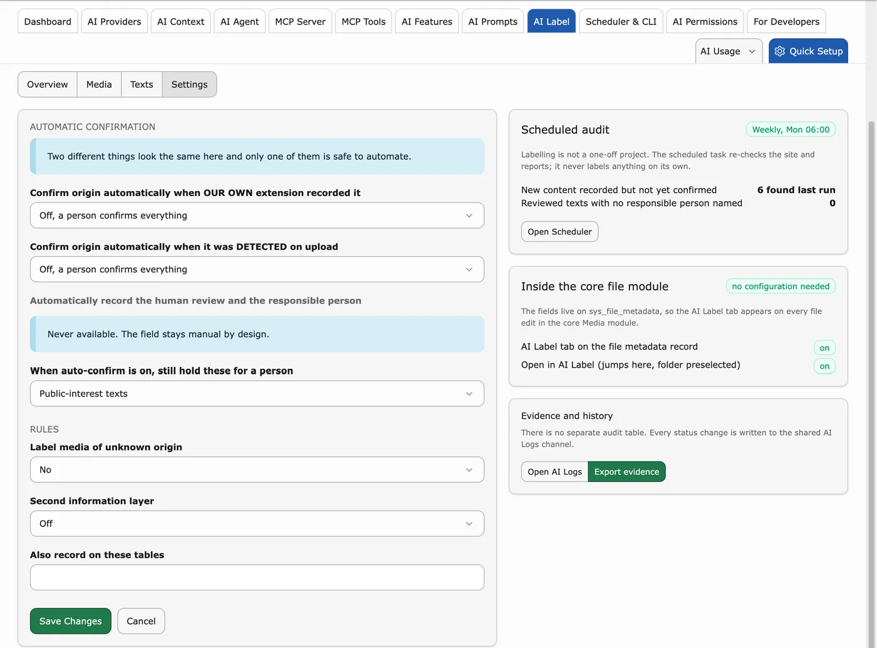877x648 pixels.
Task: Click the Quick Setup button label
Action: pyautogui.click(x=816, y=51)
